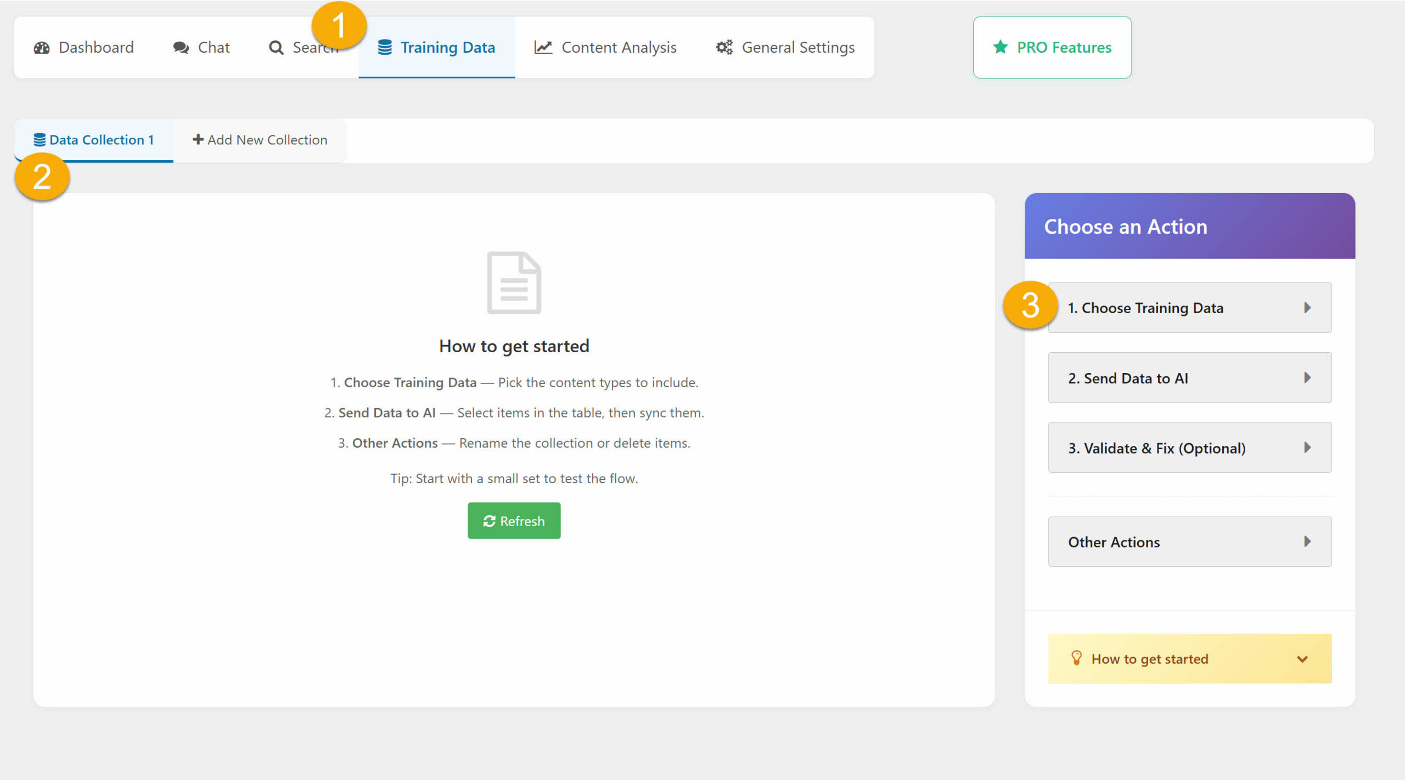Click the PRO Features star icon
This screenshot has height=780, width=1405.
1000,48
